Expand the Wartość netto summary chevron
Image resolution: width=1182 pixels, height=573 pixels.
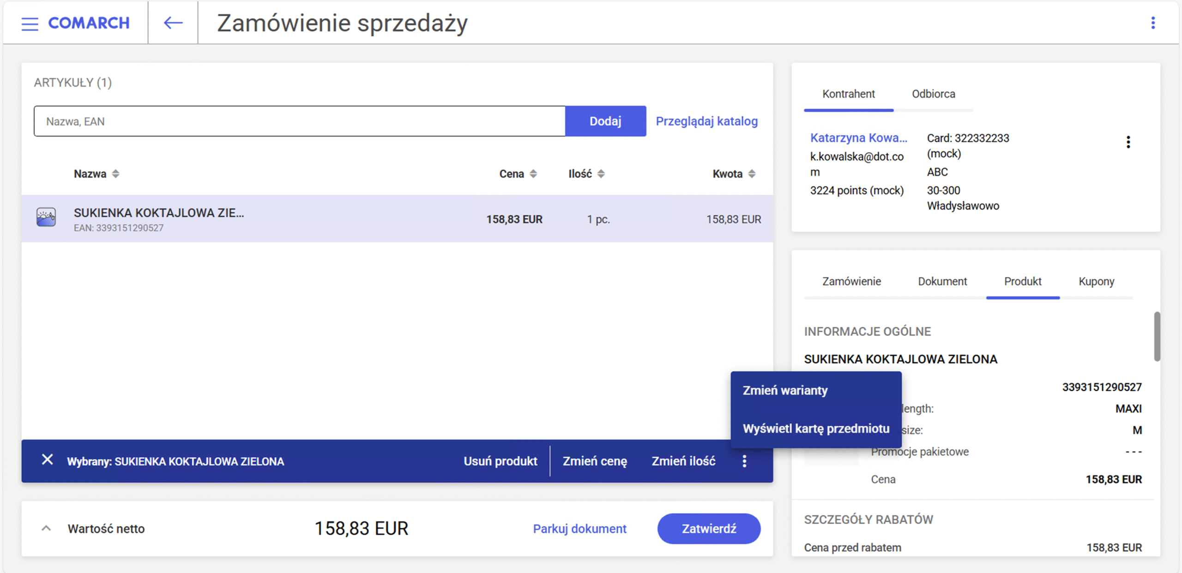point(46,528)
